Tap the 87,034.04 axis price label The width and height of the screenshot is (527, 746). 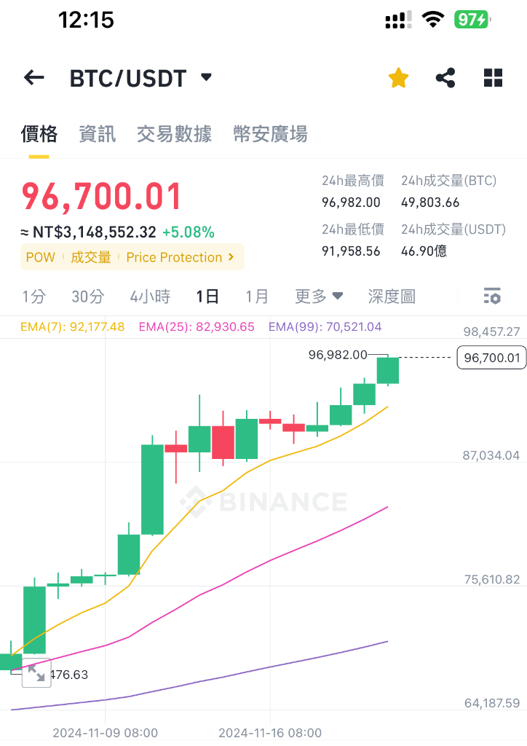(491, 456)
